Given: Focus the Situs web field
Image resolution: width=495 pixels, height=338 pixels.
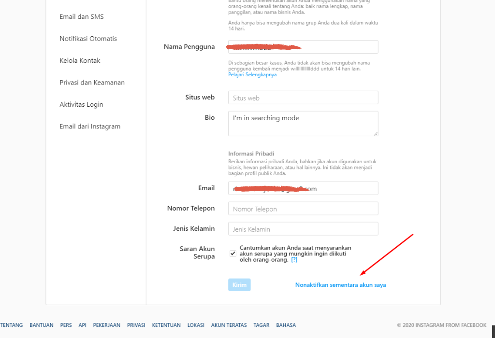Looking at the screenshot, I should point(303,98).
